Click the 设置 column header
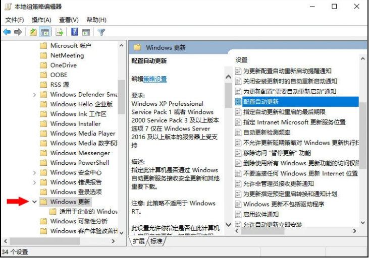 pyautogui.click(x=242, y=59)
